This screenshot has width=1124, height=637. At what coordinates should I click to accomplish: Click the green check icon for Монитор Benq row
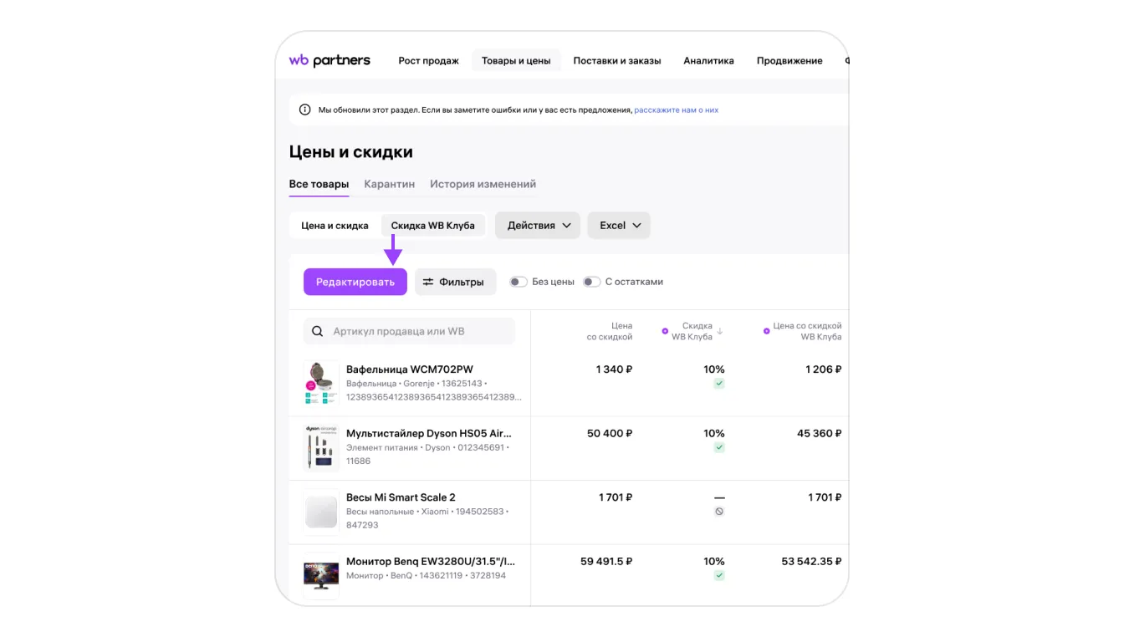click(719, 576)
